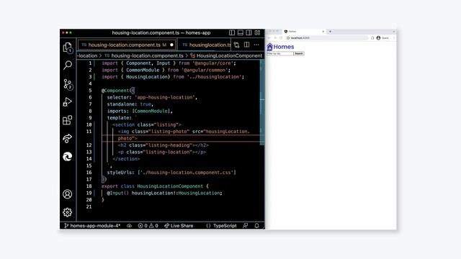Open the browser tab search chevron
The image size is (461, 259).
pos(394,32)
